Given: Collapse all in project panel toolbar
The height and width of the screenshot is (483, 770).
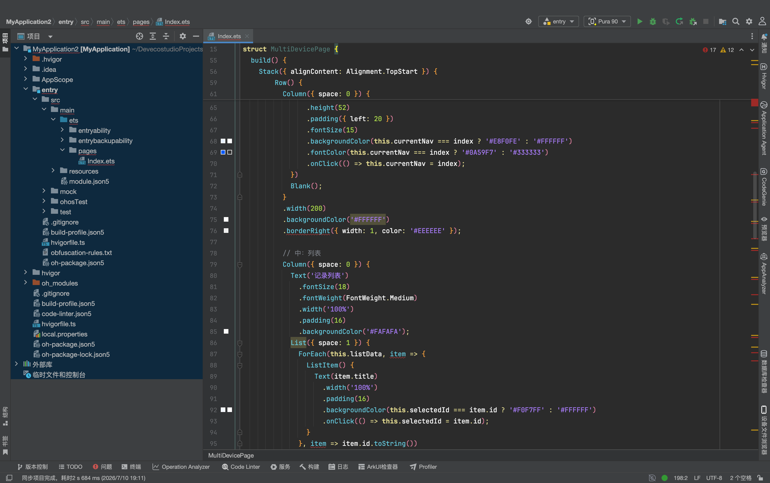Looking at the screenshot, I should [x=166, y=36].
